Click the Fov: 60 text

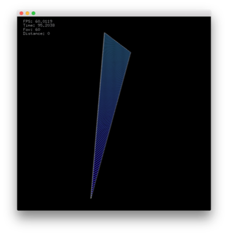(x=32, y=29)
